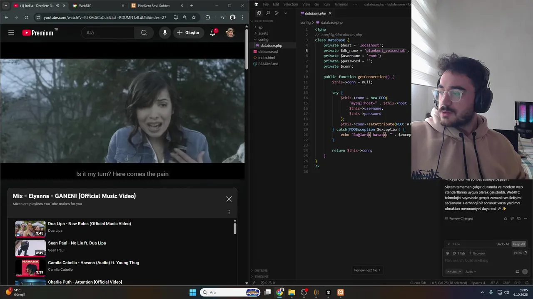The width and height of the screenshot is (533, 299).
Task: Expand the TIMELINE section
Action: pyautogui.click(x=272, y=277)
